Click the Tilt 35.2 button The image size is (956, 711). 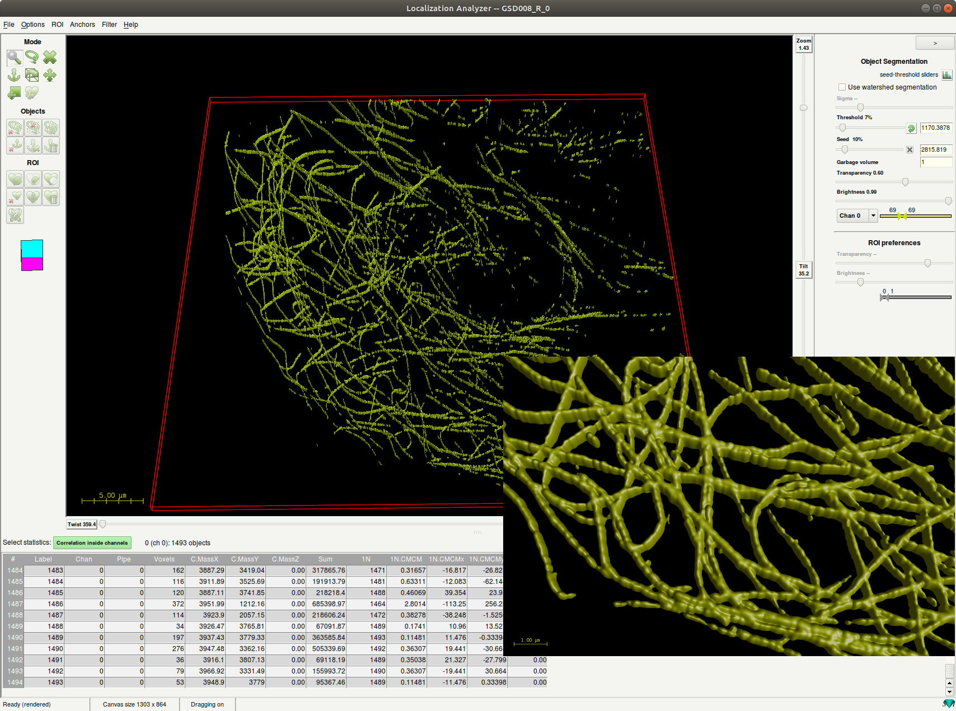click(803, 270)
